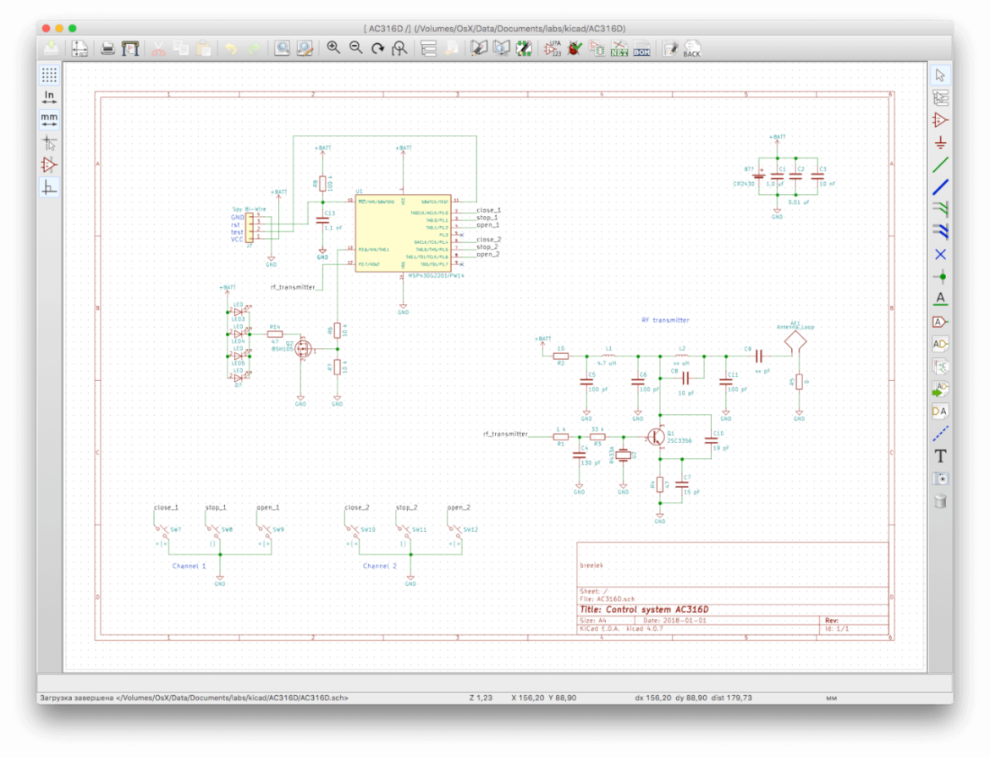This screenshot has width=990, height=757.
Task: Select the Place text tool
Action: click(x=940, y=456)
